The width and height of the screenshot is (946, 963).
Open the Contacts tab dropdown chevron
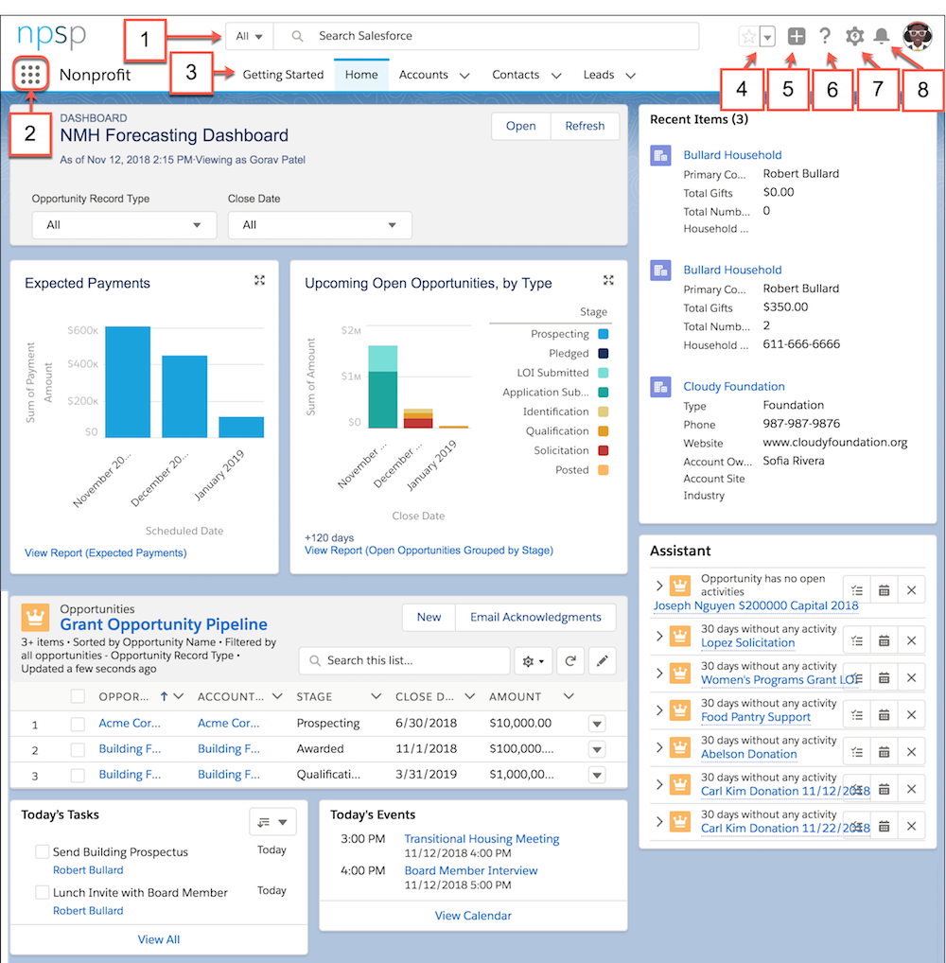[x=556, y=76]
